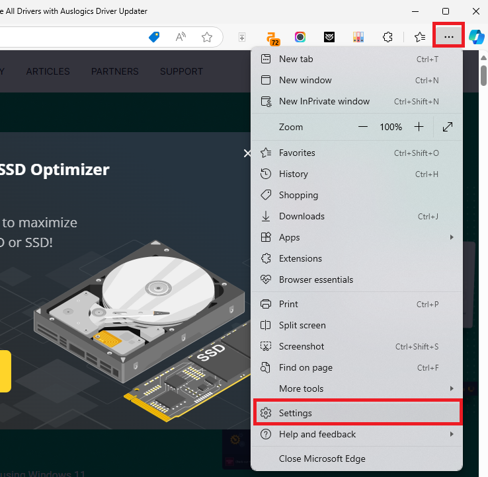Click the page vertical scrollbar thumb
Viewport: 488px width, 477px height.
(483, 75)
